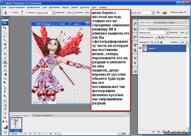Toggle Quick Mask mode

[x=5, y=132]
